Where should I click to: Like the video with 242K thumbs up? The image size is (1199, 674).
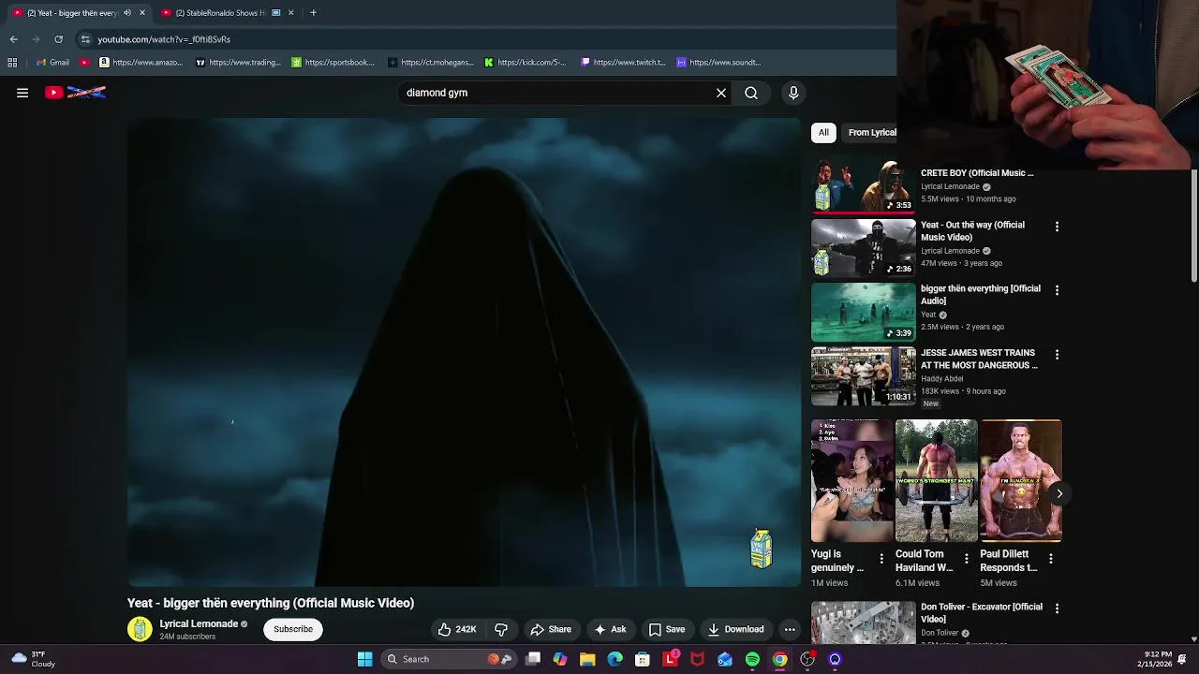(457, 629)
